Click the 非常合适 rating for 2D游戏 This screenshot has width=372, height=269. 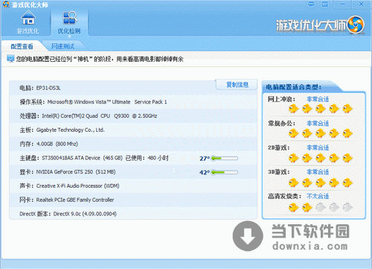318,148
